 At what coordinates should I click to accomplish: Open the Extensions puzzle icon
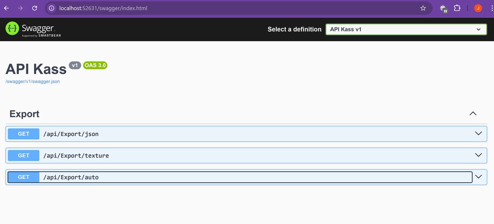pyautogui.click(x=457, y=8)
